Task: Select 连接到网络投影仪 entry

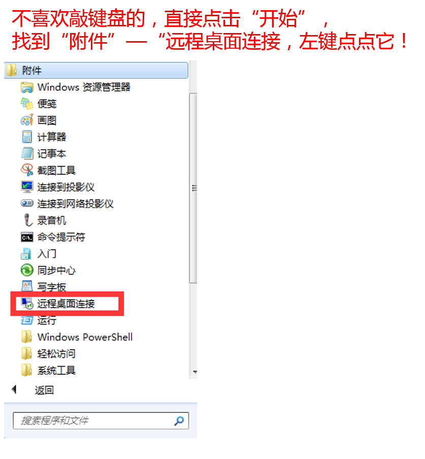Action: click(x=75, y=204)
